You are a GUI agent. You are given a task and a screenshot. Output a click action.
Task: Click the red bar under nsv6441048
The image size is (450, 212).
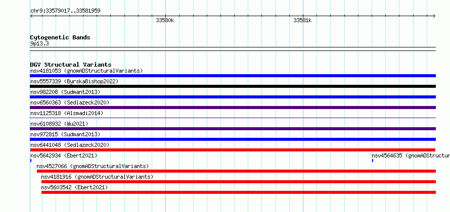click(233, 150)
